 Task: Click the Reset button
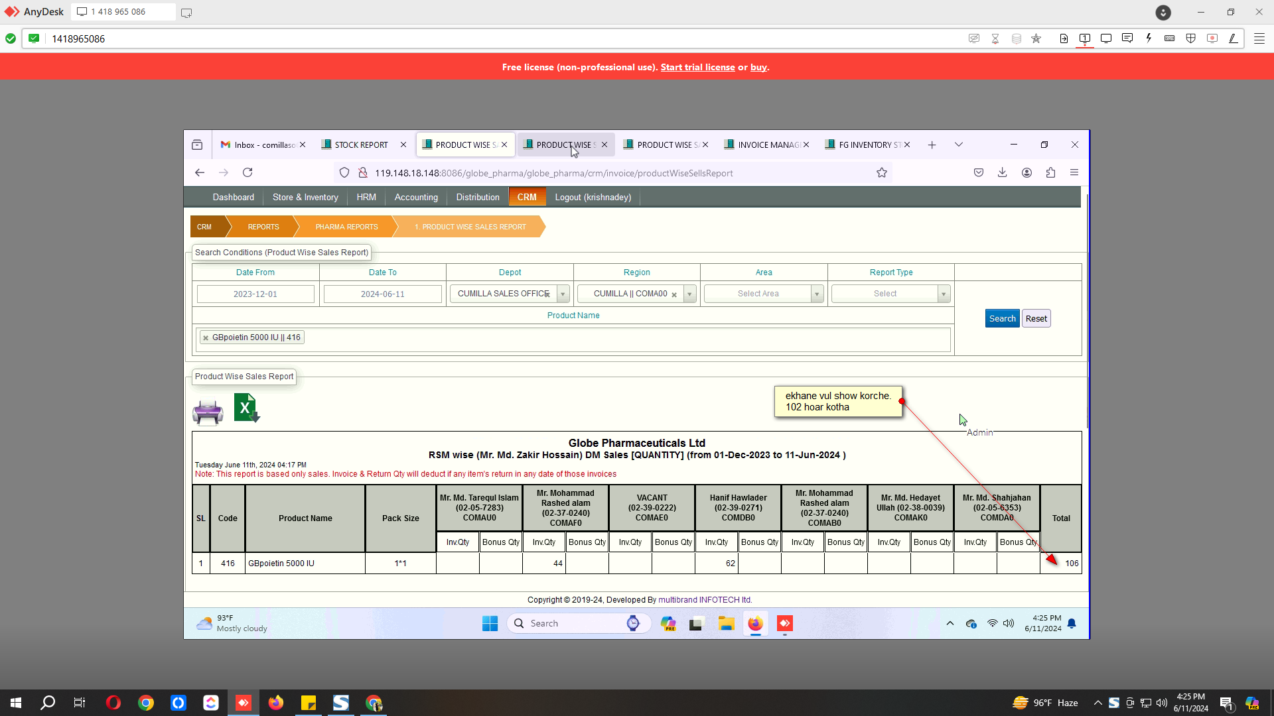coord(1036,319)
